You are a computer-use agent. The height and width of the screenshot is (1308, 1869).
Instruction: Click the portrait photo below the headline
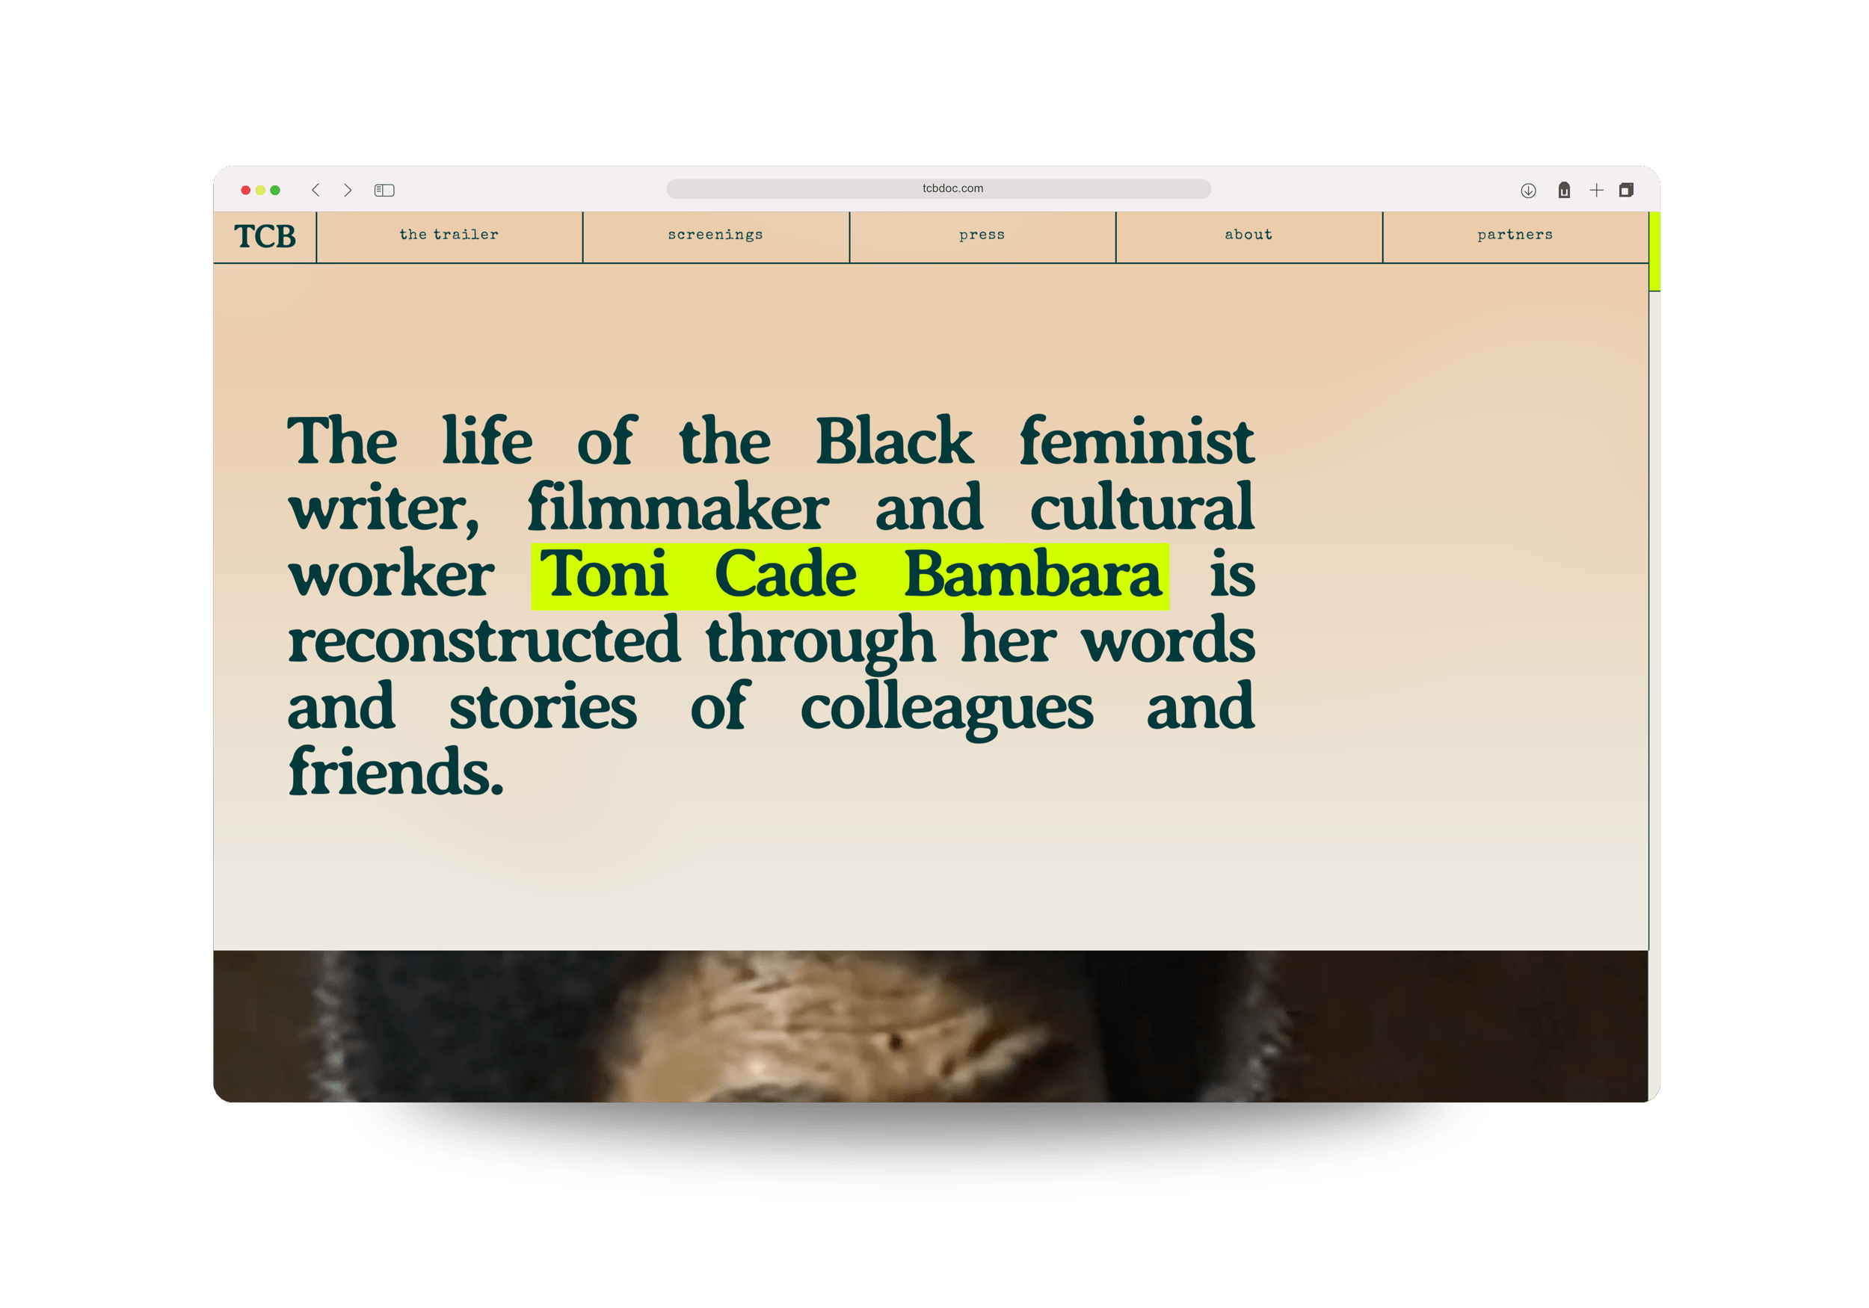point(931,1025)
